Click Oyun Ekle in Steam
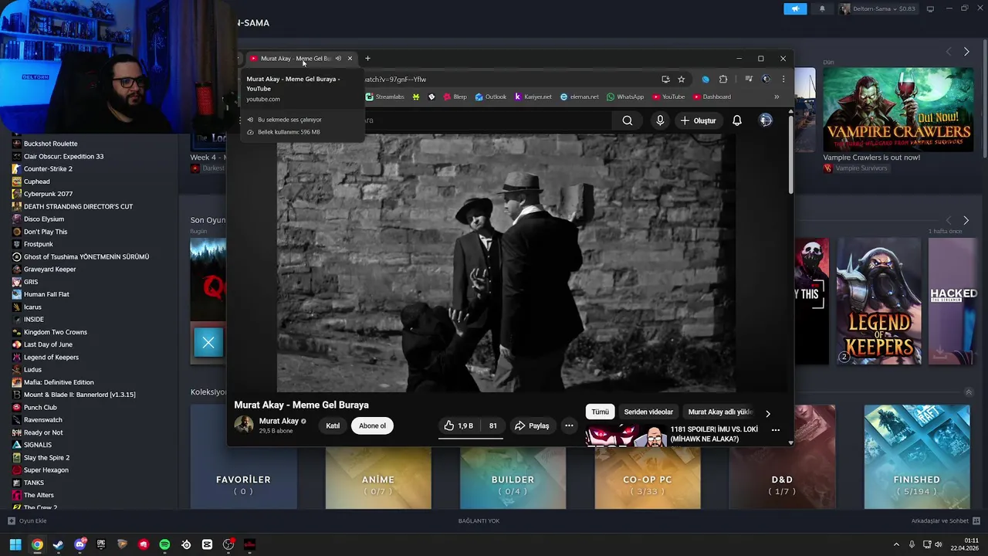This screenshot has height=556, width=988. [28, 521]
